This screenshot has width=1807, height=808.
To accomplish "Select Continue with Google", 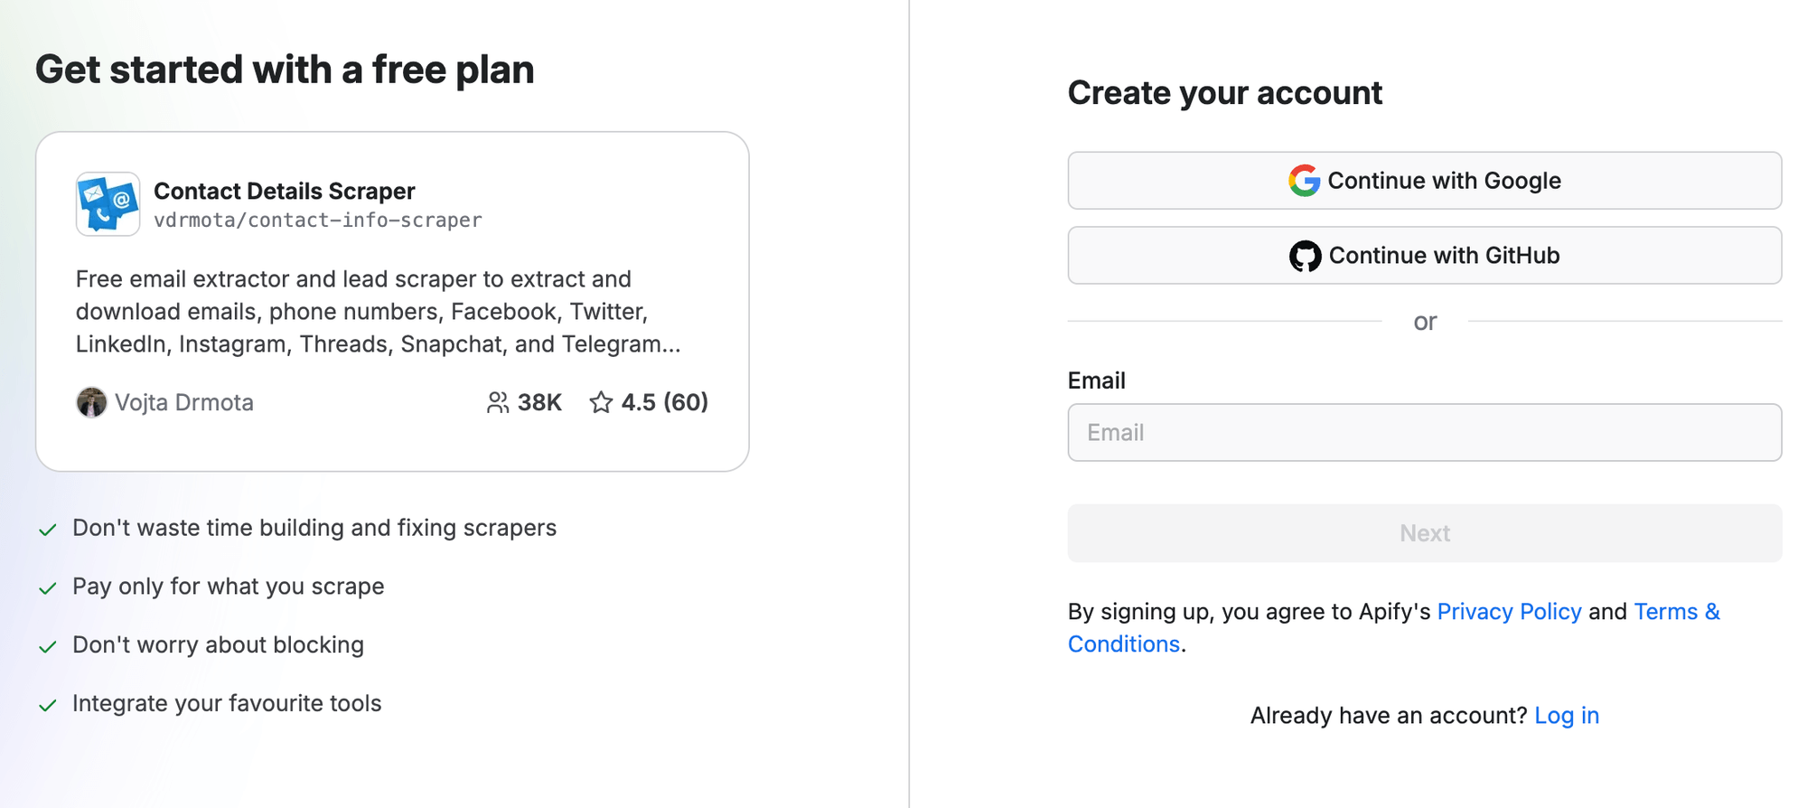I will tap(1425, 180).
